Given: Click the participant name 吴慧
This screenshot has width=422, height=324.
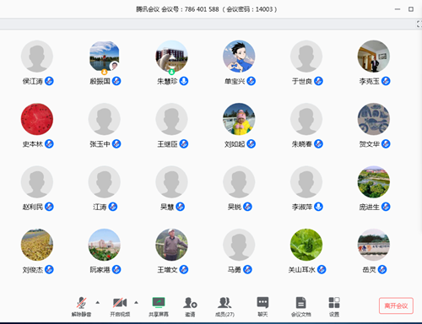Looking at the screenshot, I should point(167,207).
